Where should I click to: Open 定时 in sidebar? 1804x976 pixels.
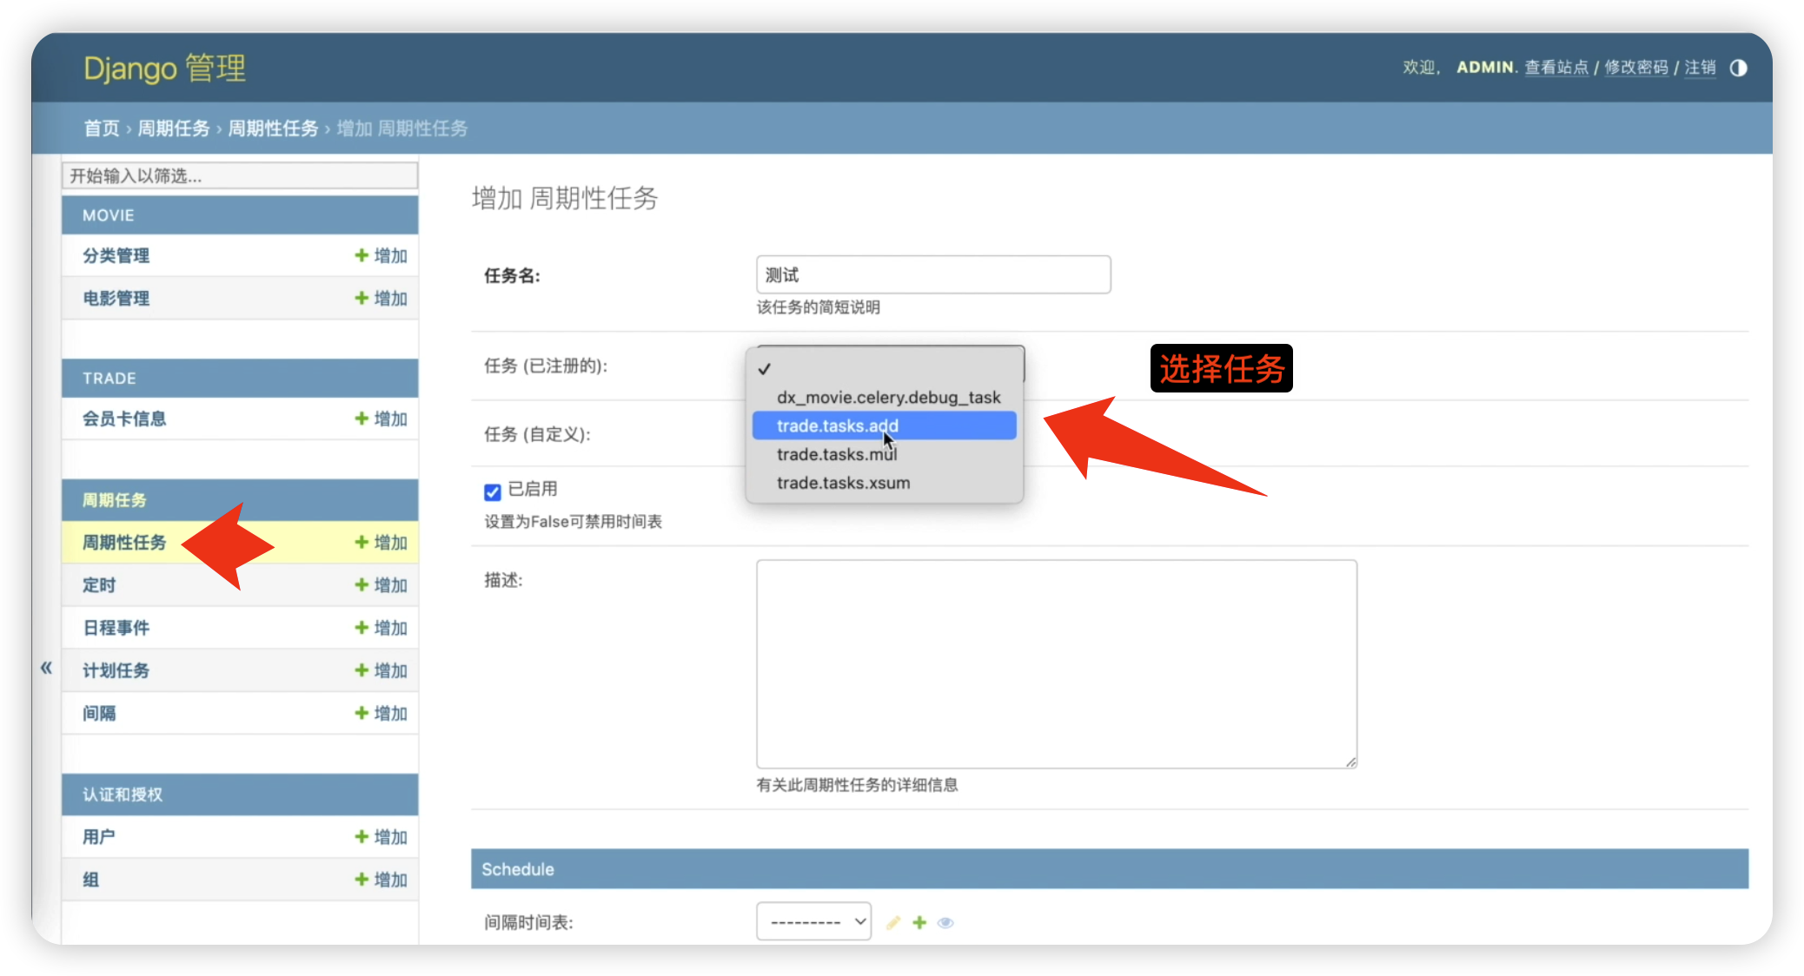(99, 584)
